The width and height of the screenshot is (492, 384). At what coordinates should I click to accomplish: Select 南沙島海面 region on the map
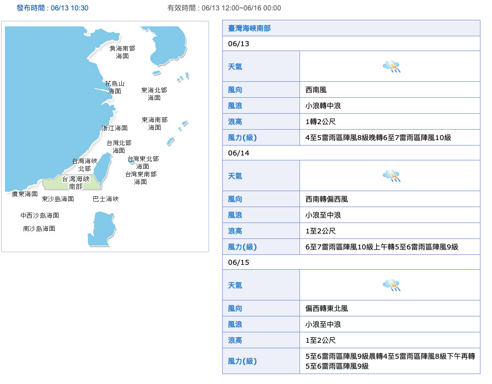pyautogui.click(x=39, y=229)
